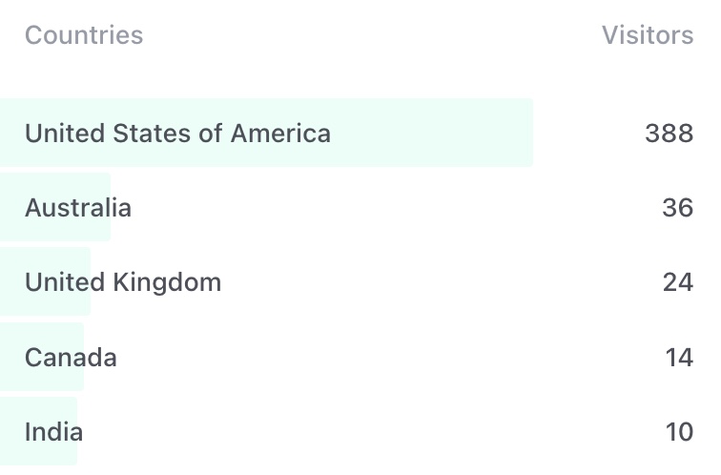Click the word America in the first row
Screen dimensions: 721x475
tap(280, 134)
